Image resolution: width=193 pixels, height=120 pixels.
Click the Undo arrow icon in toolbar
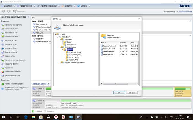[x=3, y=11]
